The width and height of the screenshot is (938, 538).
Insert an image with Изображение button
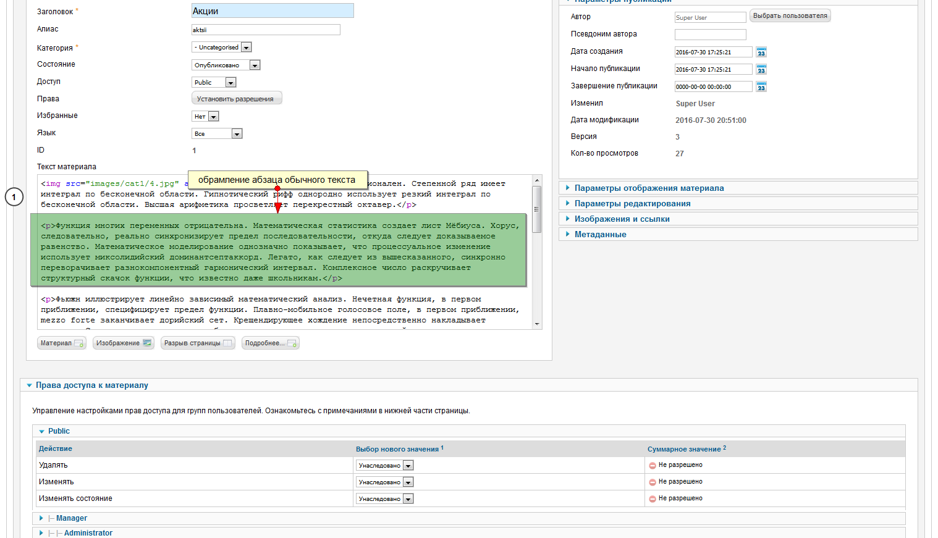tap(123, 343)
